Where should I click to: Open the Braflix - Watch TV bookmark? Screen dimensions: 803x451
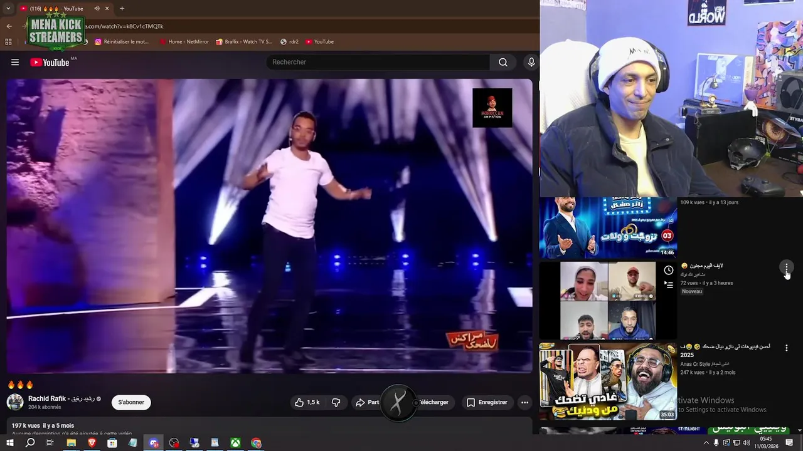244,42
